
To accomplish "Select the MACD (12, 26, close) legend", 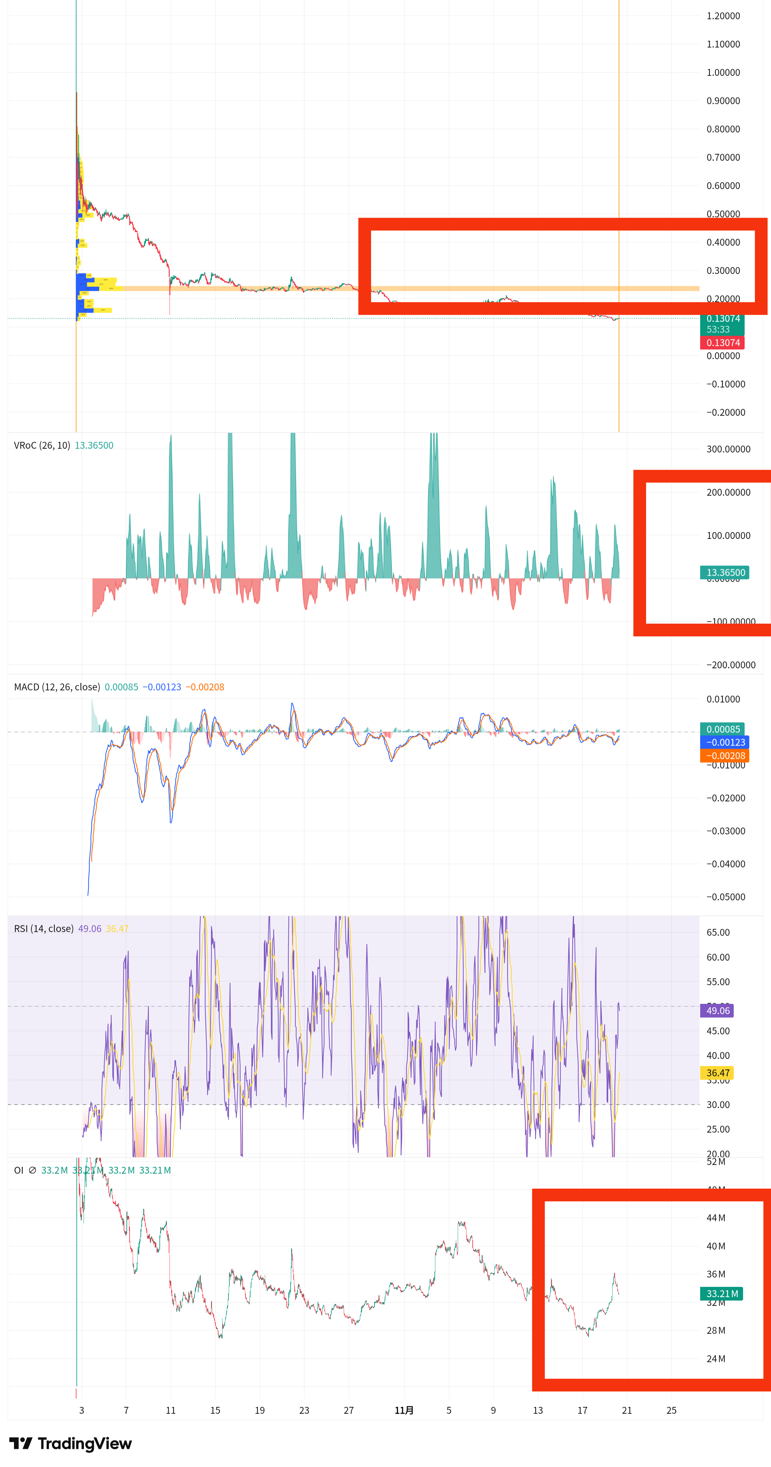I will pos(57,687).
